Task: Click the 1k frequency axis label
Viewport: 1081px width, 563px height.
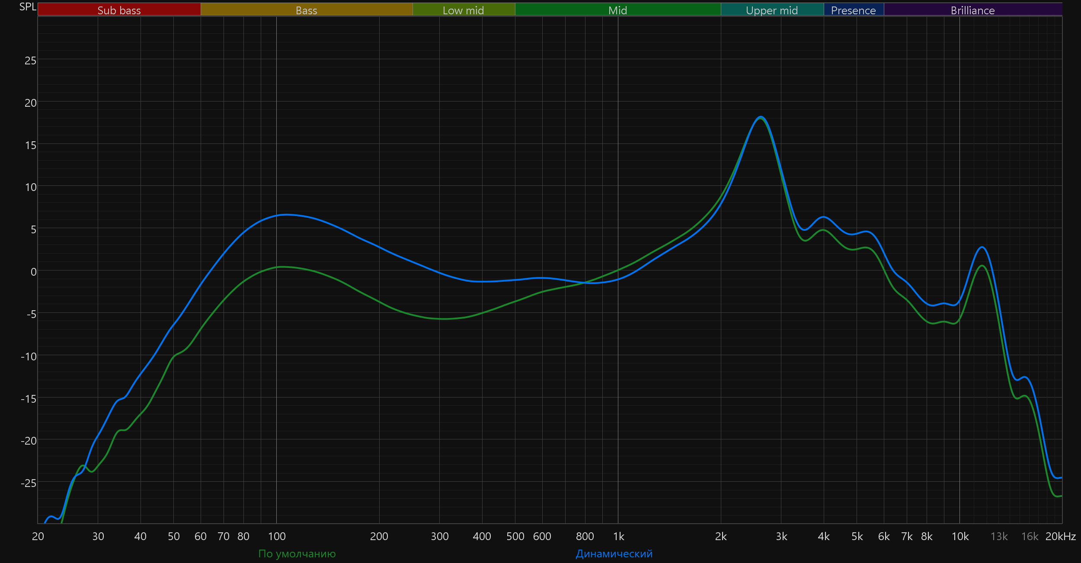Action: point(618,536)
